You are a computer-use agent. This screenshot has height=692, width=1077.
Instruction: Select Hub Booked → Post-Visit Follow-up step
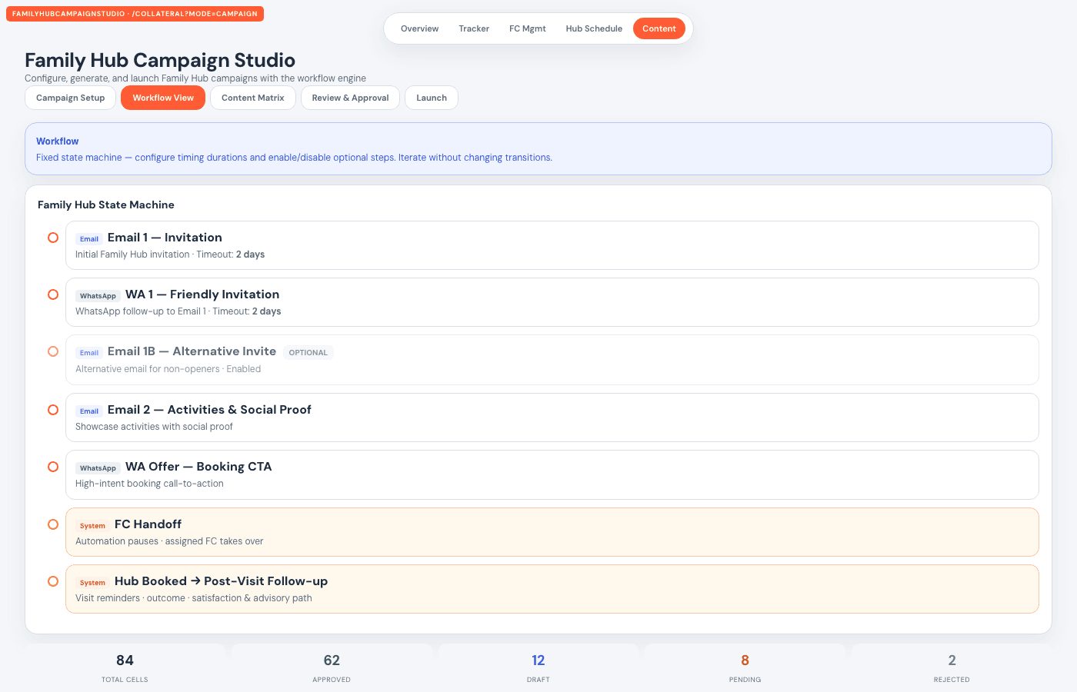pos(552,589)
